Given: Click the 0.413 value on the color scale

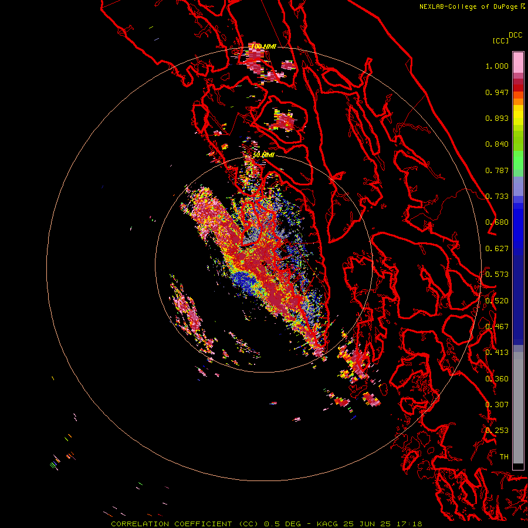Looking at the screenshot, I should (x=497, y=353).
